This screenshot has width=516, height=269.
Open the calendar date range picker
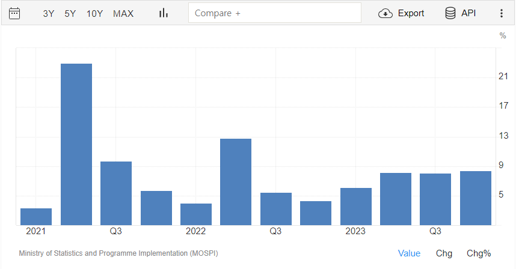click(x=14, y=13)
